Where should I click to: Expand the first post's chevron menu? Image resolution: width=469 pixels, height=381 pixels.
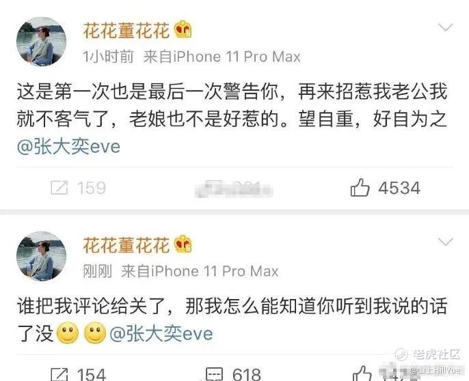pyautogui.click(x=445, y=27)
